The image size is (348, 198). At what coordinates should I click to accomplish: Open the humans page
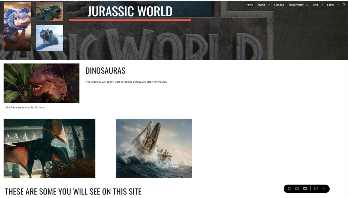click(279, 5)
